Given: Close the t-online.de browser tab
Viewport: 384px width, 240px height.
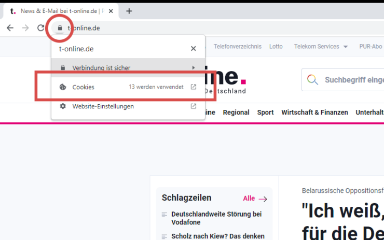Looking at the screenshot, I should pos(111,11).
